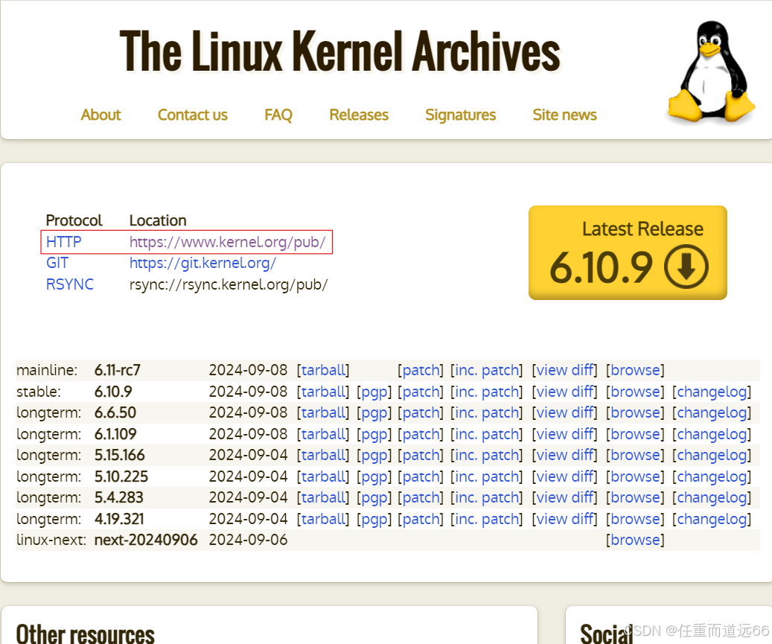The height and width of the screenshot is (644, 772).
Task: Open pgp signature for longterm 5.10.225
Action: point(374,476)
